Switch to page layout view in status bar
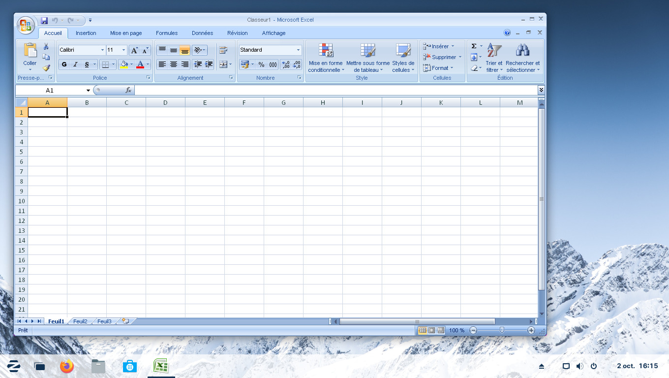The width and height of the screenshot is (669, 378). click(431, 330)
